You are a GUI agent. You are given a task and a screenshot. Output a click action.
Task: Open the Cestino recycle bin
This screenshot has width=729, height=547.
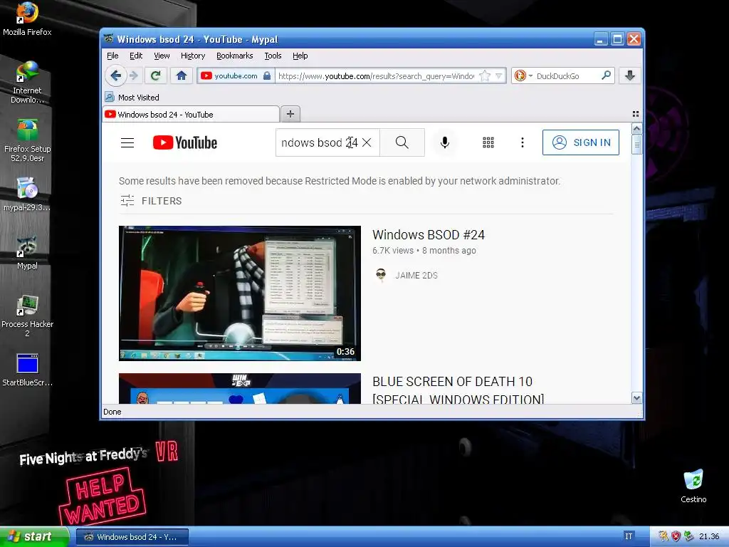693,486
